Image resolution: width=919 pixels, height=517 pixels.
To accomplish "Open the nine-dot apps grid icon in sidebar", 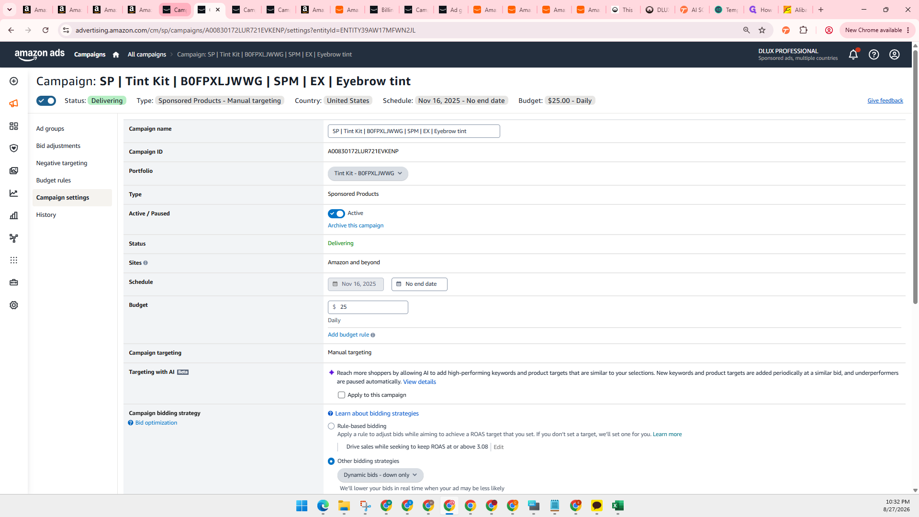I will click(14, 260).
